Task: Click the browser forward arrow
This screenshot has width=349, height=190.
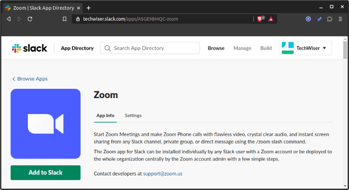Action: click(x=19, y=19)
